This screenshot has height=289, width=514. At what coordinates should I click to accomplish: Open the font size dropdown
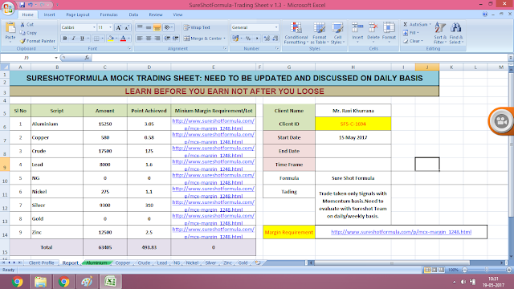point(110,27)
